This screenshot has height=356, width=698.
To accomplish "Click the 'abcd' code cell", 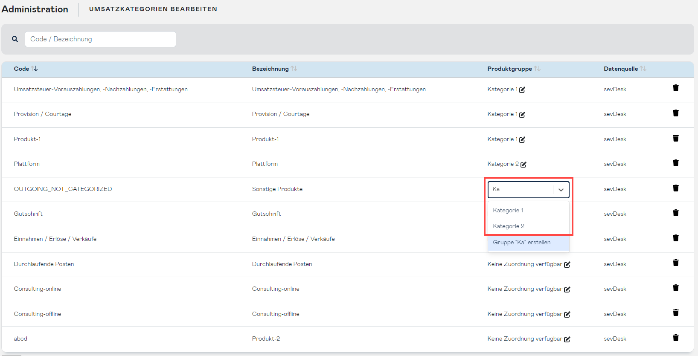I will [20, 339].
